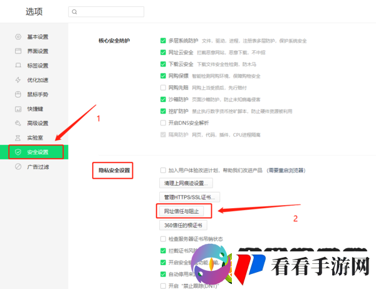Click 360信任的根证书 button
This screenshot has width=376, height=289.
pyautogui.click(x=183, y=225)
